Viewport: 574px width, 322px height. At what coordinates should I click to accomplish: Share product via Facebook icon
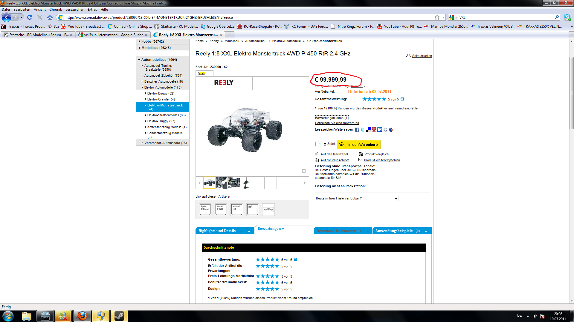pos(357,130)
